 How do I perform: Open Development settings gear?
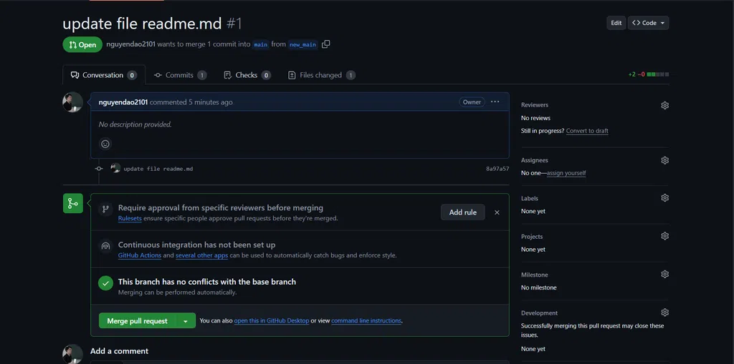click(x=664, y=313)
